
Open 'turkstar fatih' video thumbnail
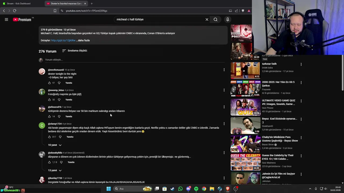tap(245, 70)
